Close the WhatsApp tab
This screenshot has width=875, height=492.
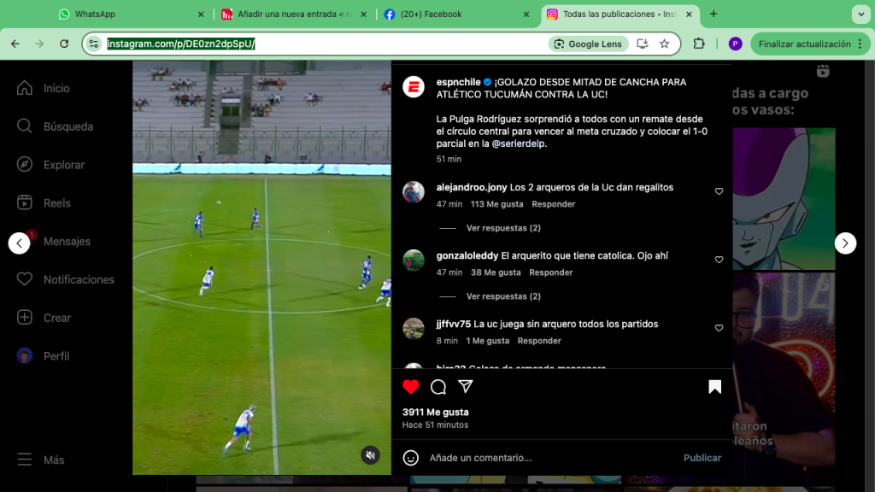(x=201, y=15)
